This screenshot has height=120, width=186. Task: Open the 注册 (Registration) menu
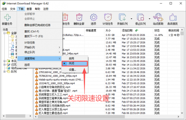tap(46, 9)
